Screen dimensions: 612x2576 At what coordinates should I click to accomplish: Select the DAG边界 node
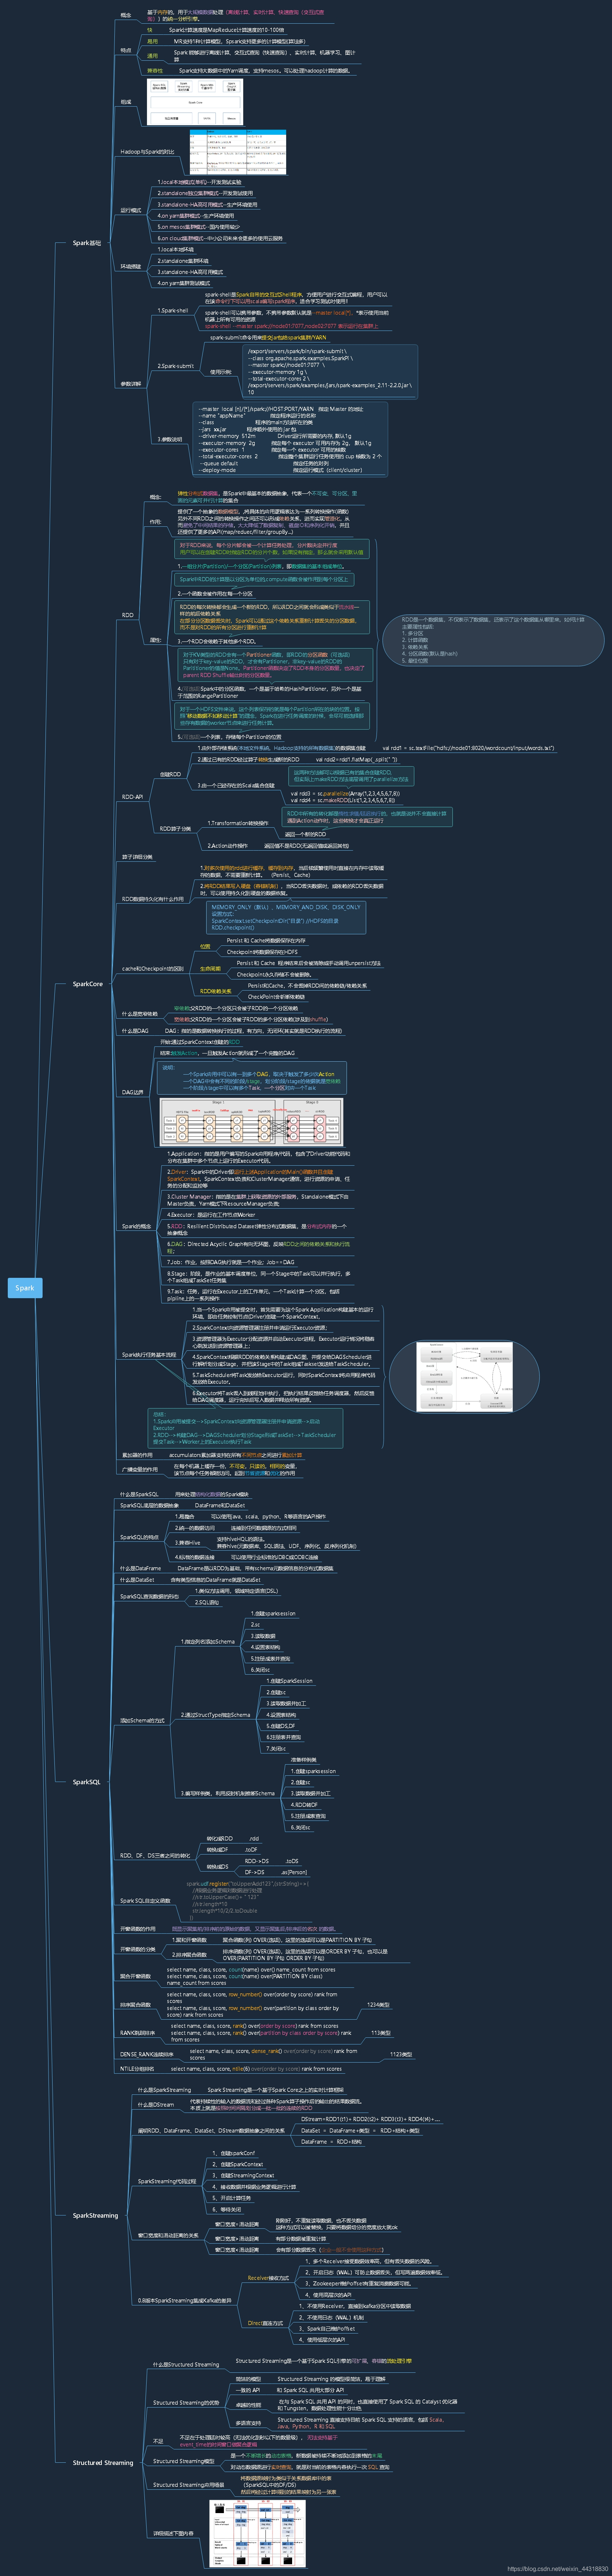pos(133,1093)
